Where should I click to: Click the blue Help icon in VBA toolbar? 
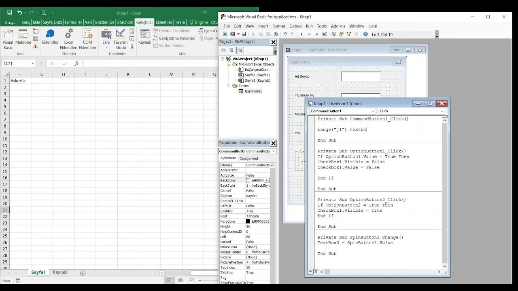[365, 34]
